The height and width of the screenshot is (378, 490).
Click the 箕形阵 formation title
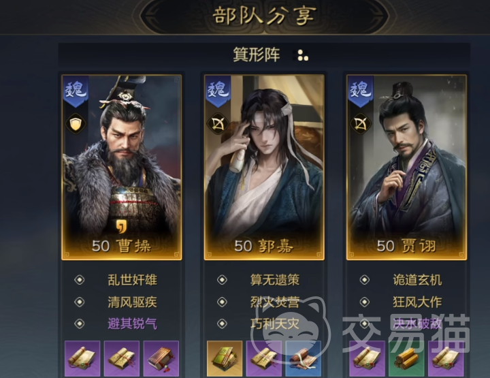(x=257, y=54)
